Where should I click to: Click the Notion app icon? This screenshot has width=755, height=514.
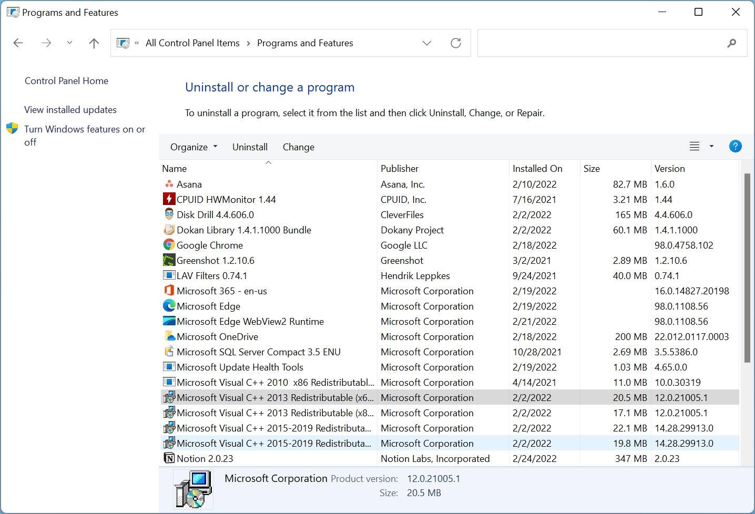169,458
